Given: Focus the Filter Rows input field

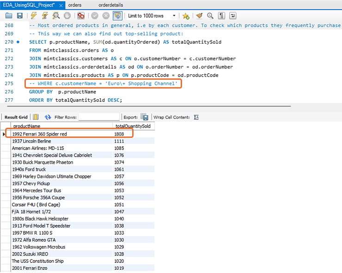Looking at the screenshot, I should [99, 117].
